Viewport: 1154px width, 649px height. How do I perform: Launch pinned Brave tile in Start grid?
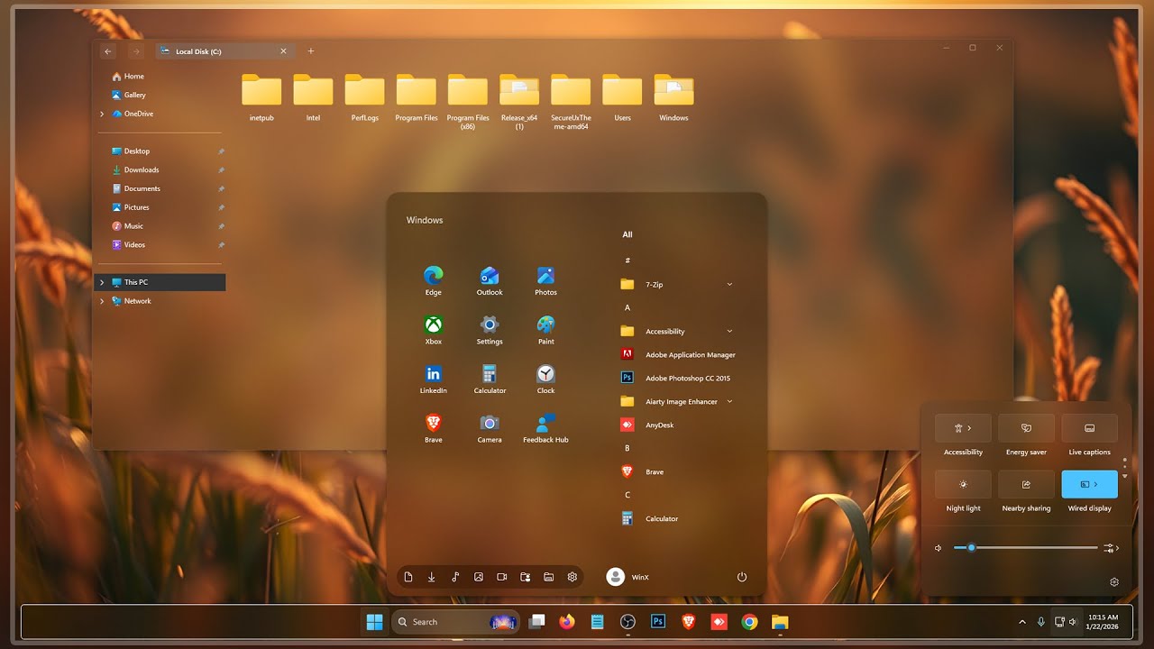pos(434,428)
